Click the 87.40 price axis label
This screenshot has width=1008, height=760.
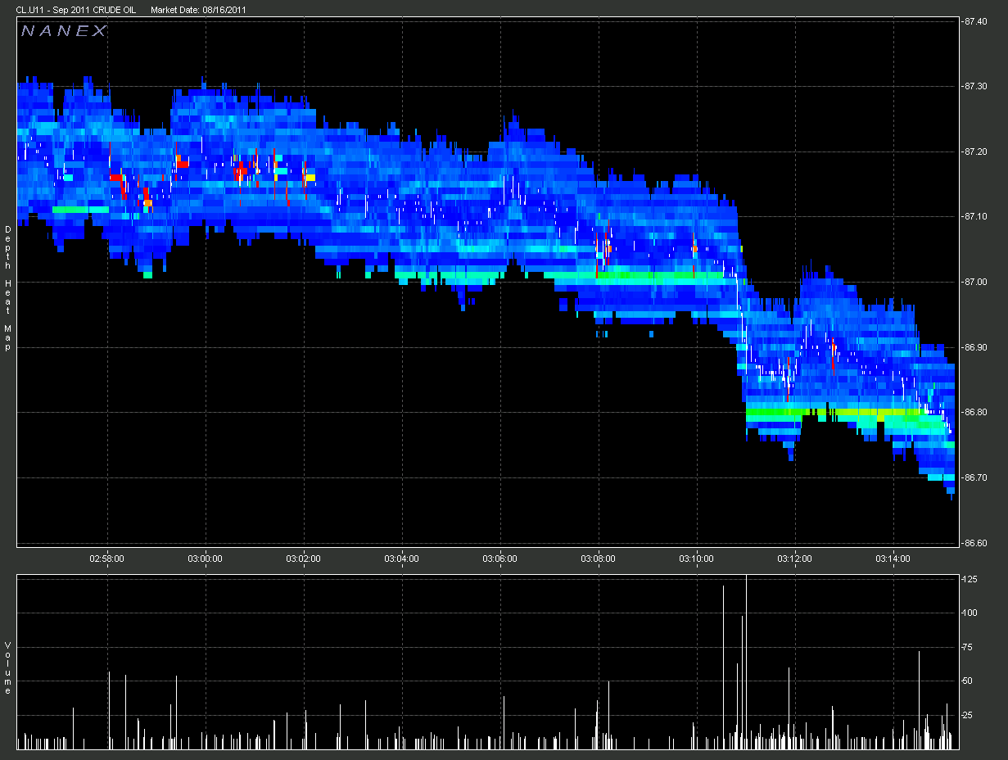975,21
